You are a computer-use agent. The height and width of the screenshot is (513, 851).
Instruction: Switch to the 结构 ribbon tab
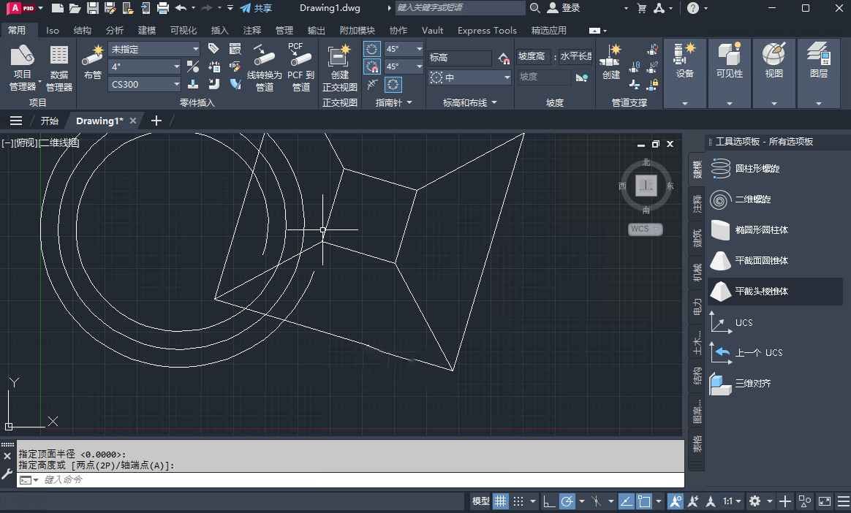[x=83, y=31]
